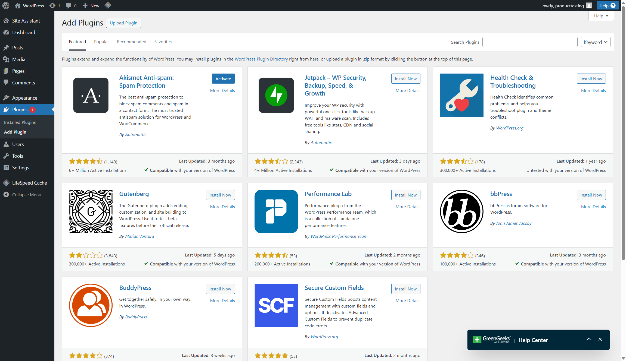Click the Secure Custom Fields SCF icon
The image size is (626, 361).
(276, 305)
